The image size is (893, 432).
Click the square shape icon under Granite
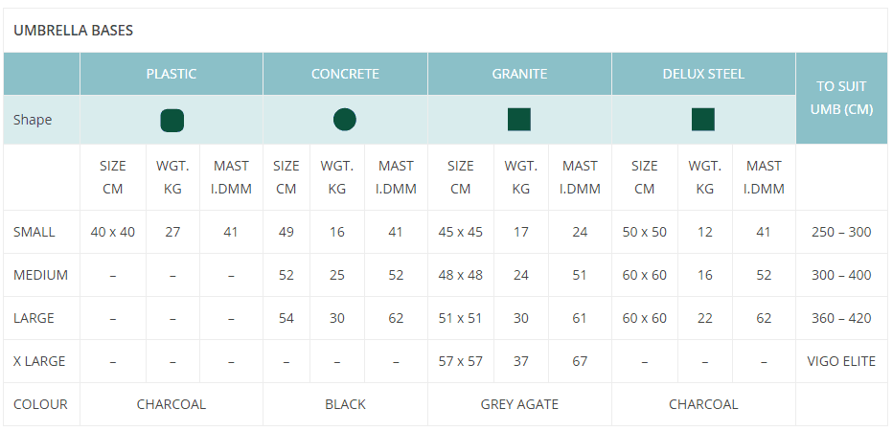click(x=519, y=120)
